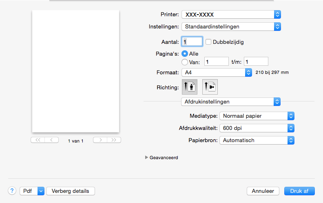Viewport: 323px width, 203px height.
Task: Select landscape orientation icon
Action: click(210, 87)
